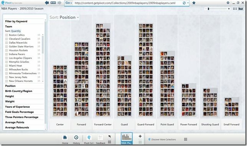Select the Point Guard column label
This screenshot has width=247, height=146.
[x=167, y=125]
